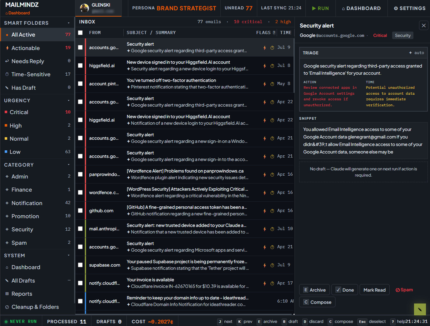Mark the email as Spam

click(x=404, y=290)
